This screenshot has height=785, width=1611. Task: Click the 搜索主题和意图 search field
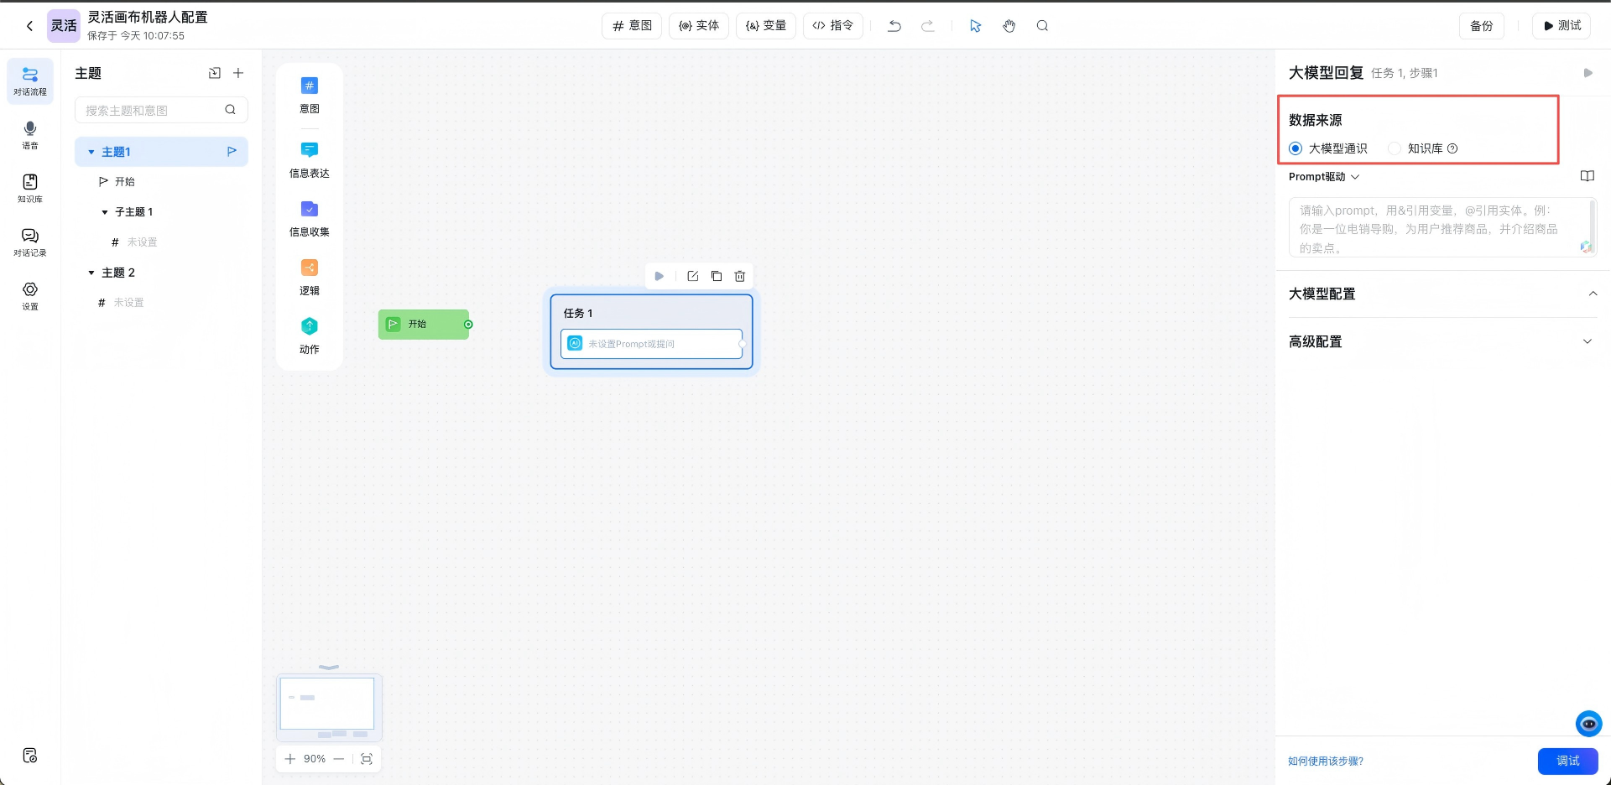[151, 110]
